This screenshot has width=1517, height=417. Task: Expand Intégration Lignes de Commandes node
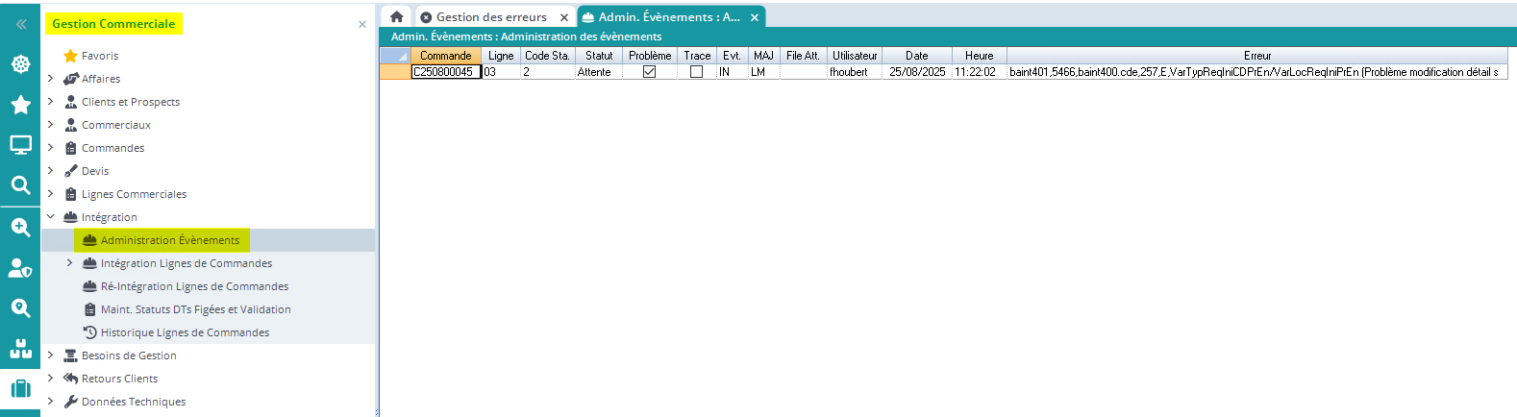[x=69, y=263]
